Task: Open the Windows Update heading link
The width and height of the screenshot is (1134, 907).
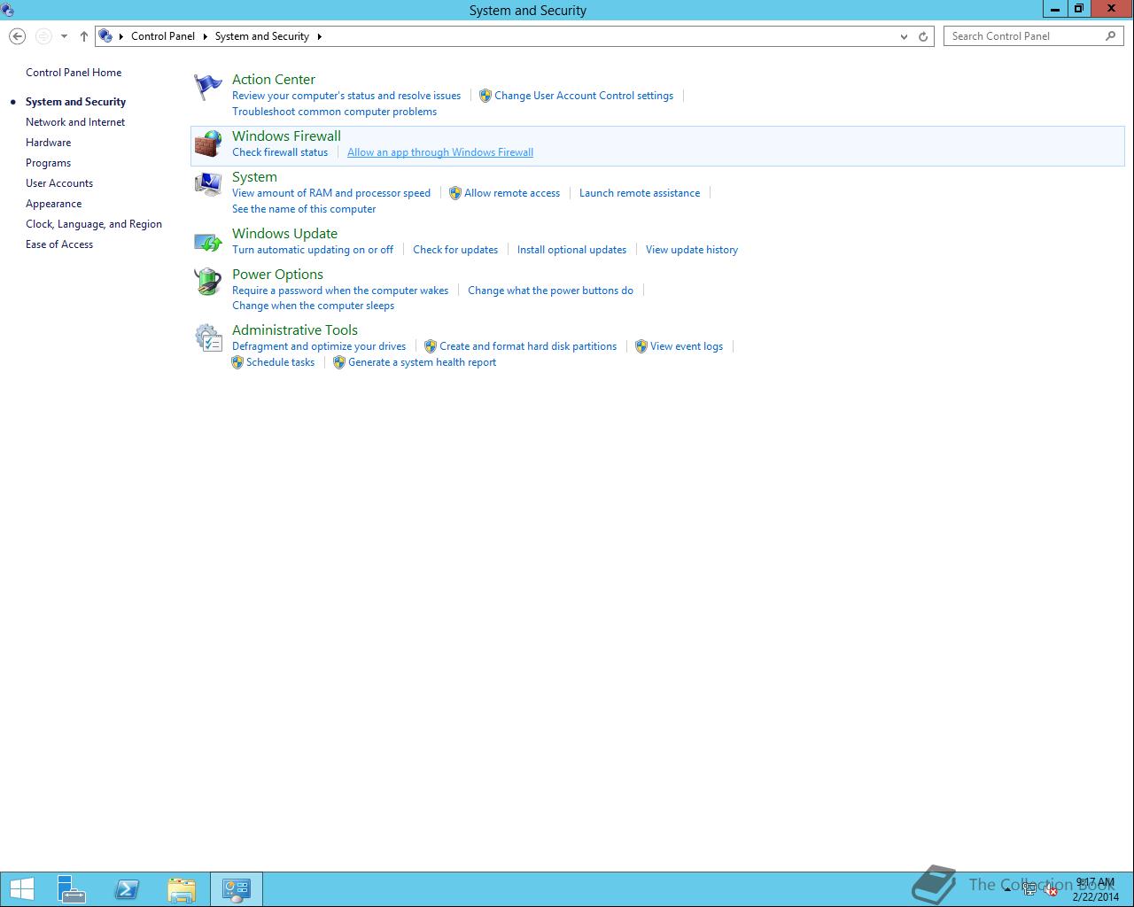Action: click(284, 234)
